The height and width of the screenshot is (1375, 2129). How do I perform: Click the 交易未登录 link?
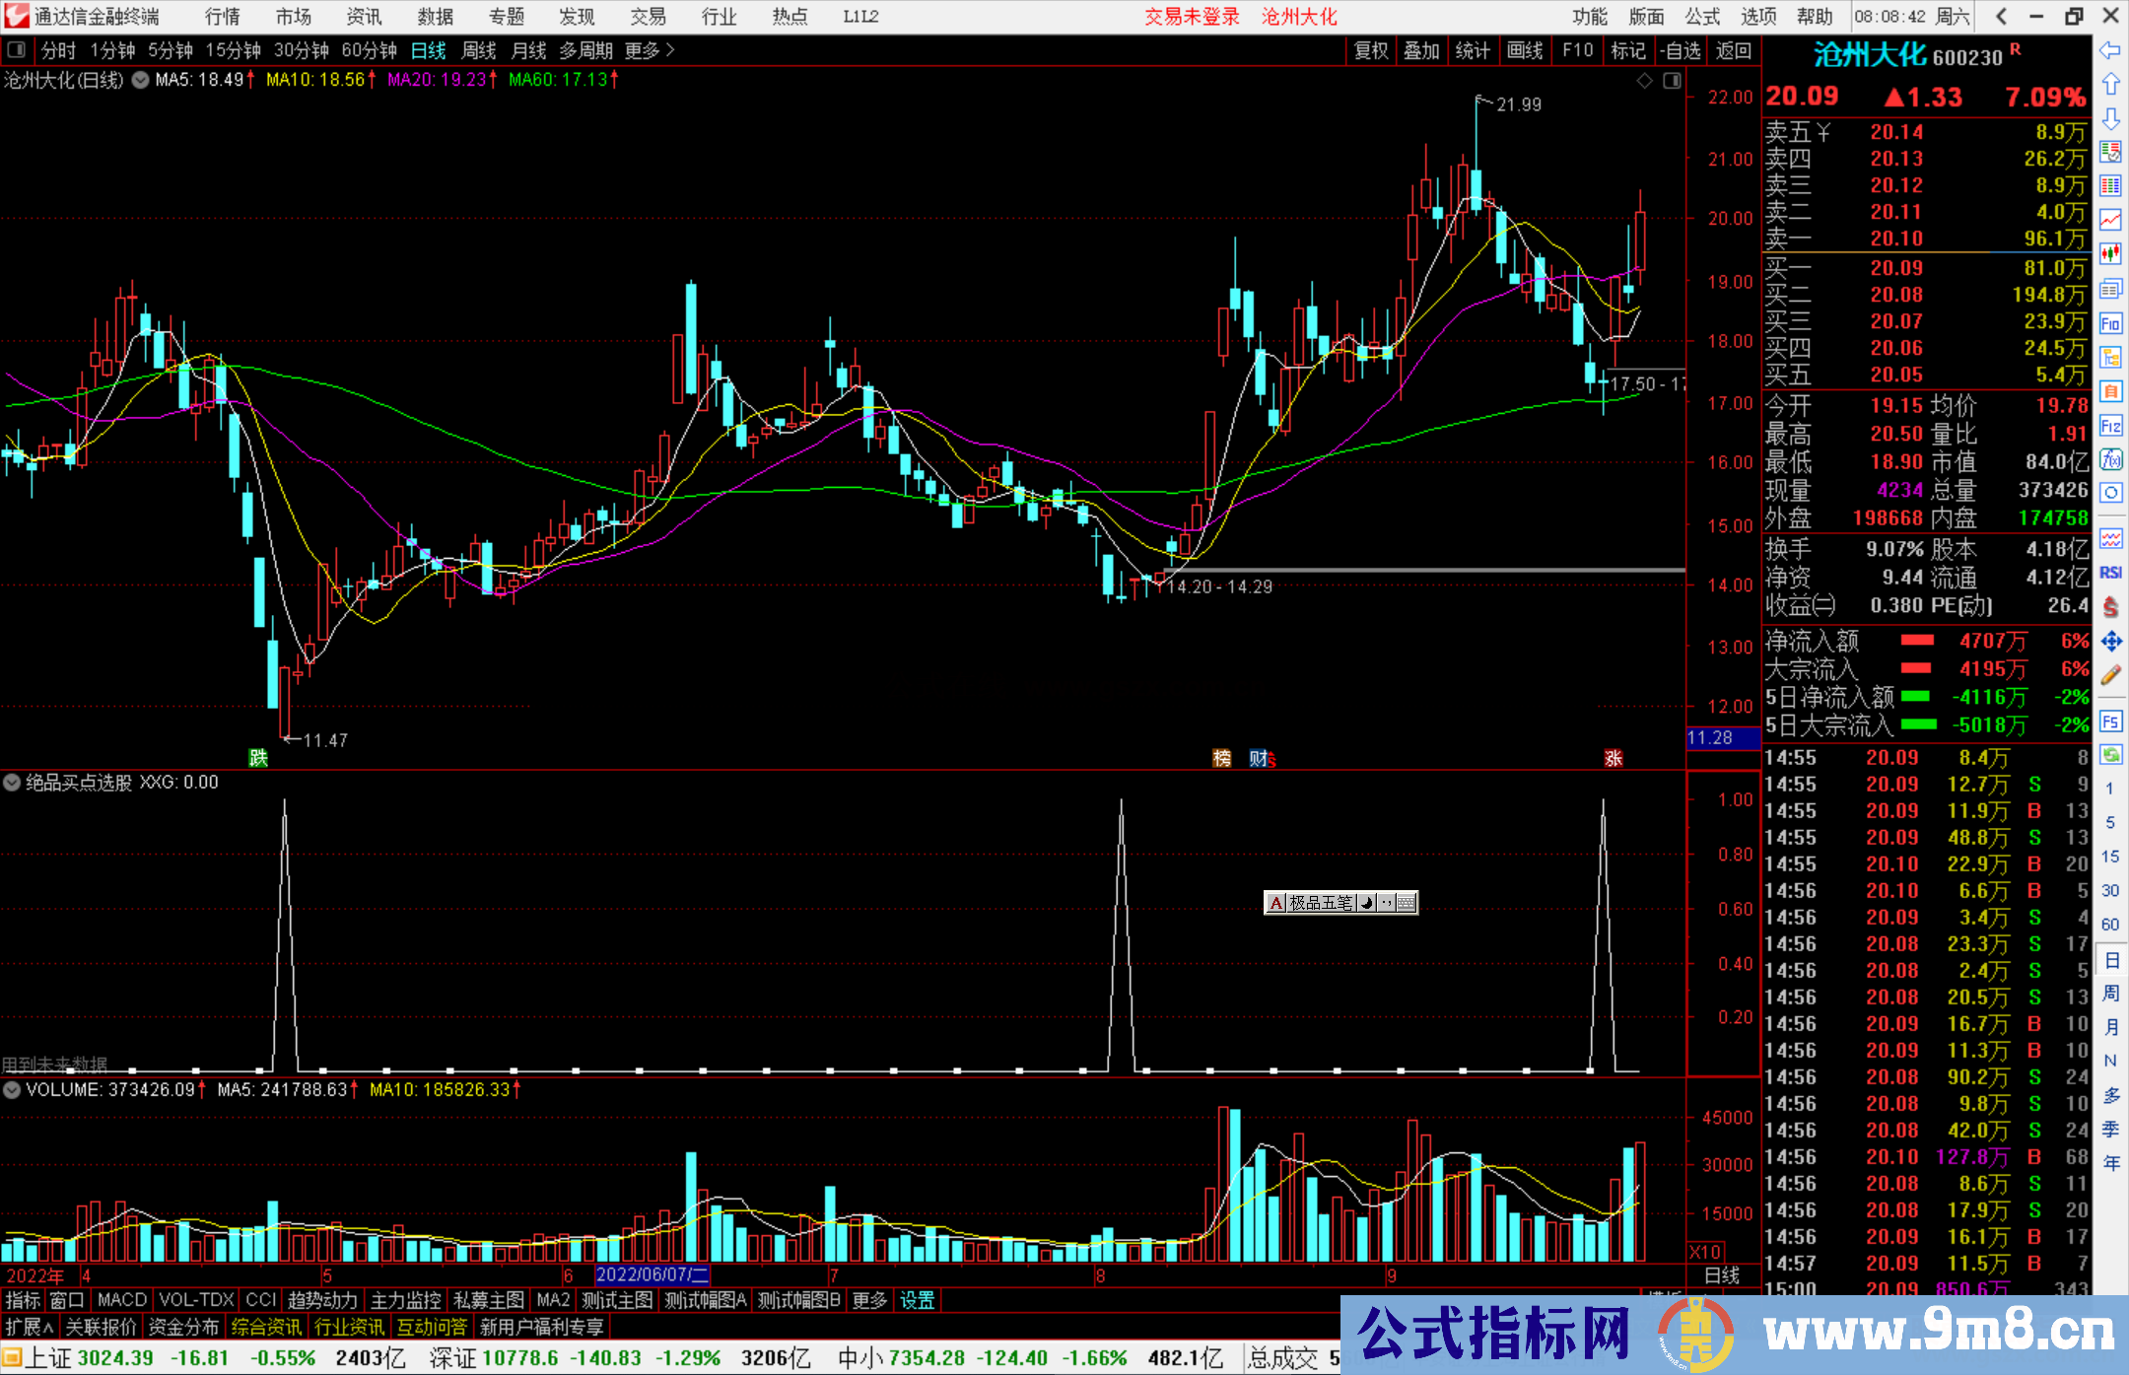(x=1191, y=17)
